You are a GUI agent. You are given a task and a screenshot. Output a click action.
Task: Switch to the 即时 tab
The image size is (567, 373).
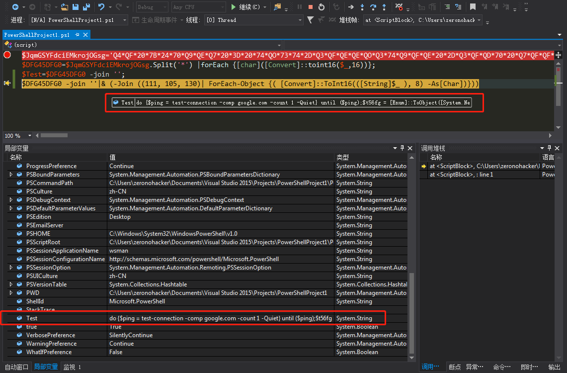529,367
